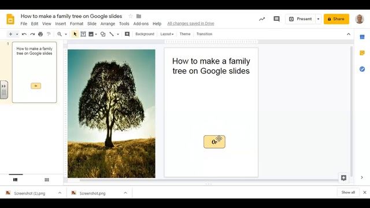The image size is (370, 208).
Task: Click 'All changes saved in Drive' link
Action: pos(191,23)
